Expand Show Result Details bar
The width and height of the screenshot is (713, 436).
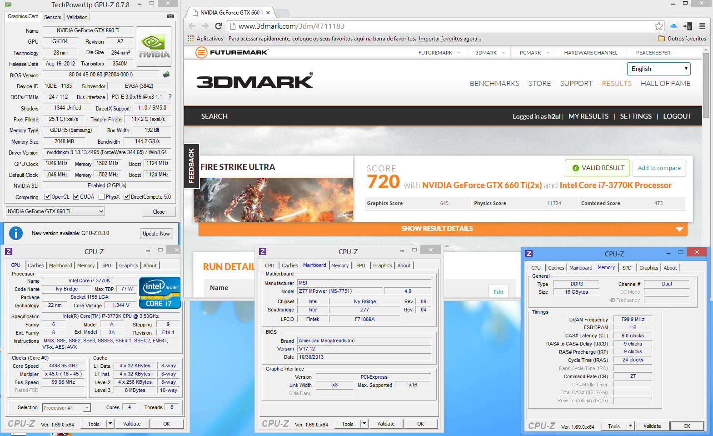click(443, 229)
